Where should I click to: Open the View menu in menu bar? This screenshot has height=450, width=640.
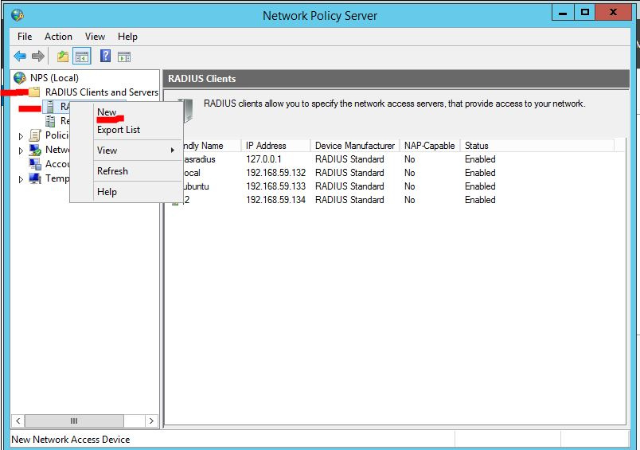point(95,37)
